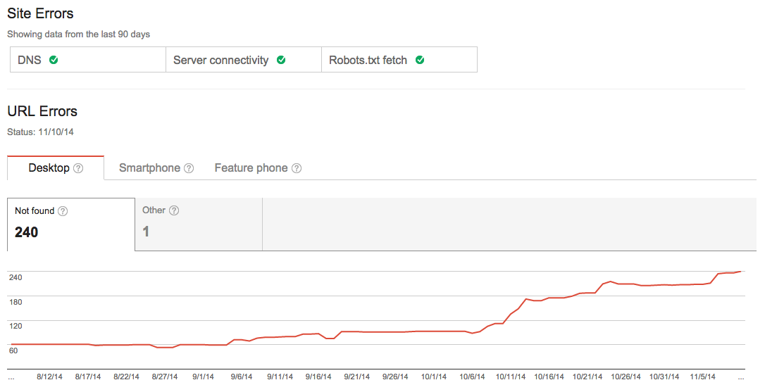Image resolution: width=765 pixels, height=392 pixels.
Task: Click the red line's final point at 240
Action: pos(741,272)
